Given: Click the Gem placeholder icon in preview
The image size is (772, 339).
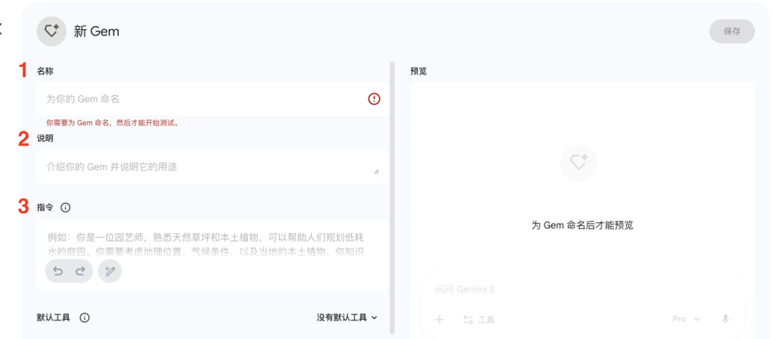Looking at the screenshot, I should click(x=579, y=163).
